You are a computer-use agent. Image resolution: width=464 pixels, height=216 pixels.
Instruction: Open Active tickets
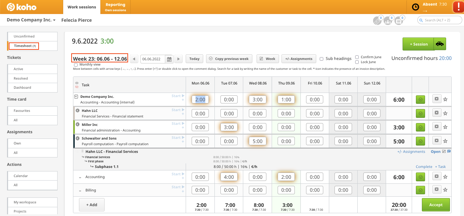tap(32, 69)
